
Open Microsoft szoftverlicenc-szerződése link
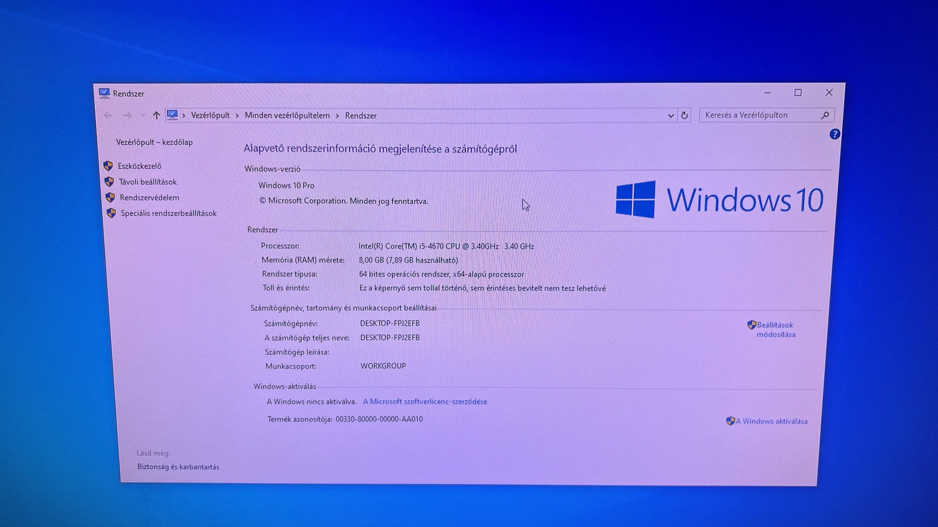[425, 402]
